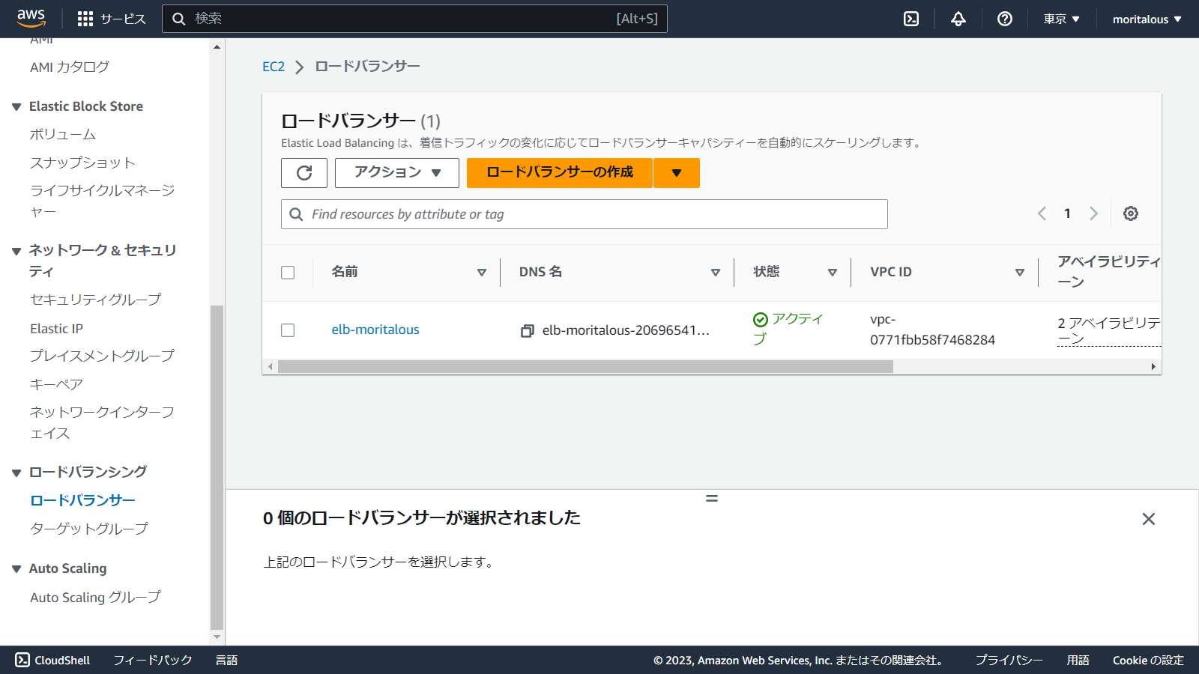Open the AWS services menu grid
This screenshot has height=674, width=1199.
pos(85,18)
